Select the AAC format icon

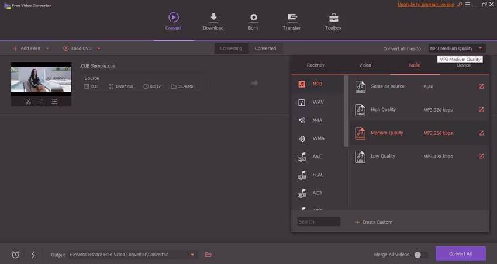(x=302, y=157)
